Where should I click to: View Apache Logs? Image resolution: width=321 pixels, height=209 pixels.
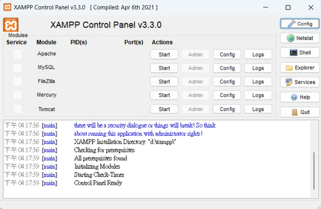tap(258, 55)
